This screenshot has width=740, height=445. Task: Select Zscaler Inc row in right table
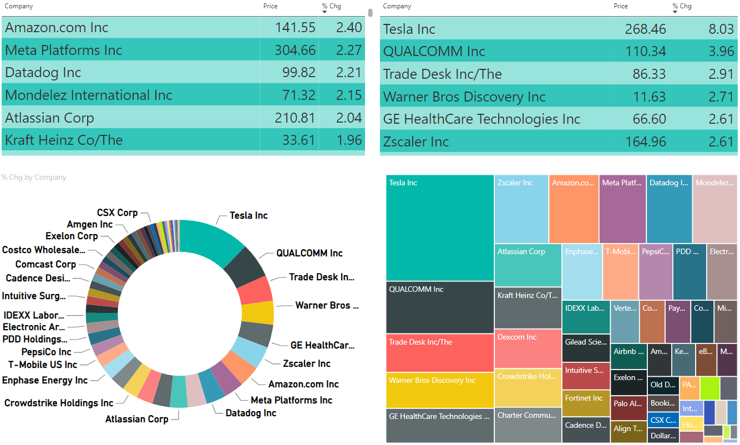click(559, 141)
